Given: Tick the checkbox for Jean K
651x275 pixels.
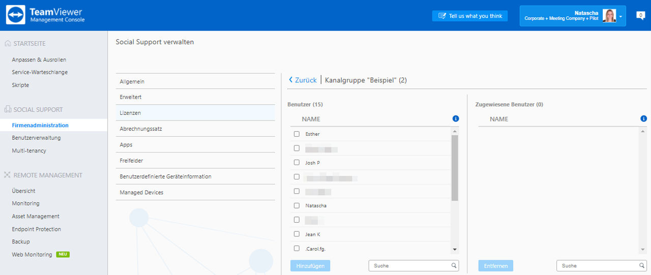Looking at the screenshot, I should click(x=297, y=234).
